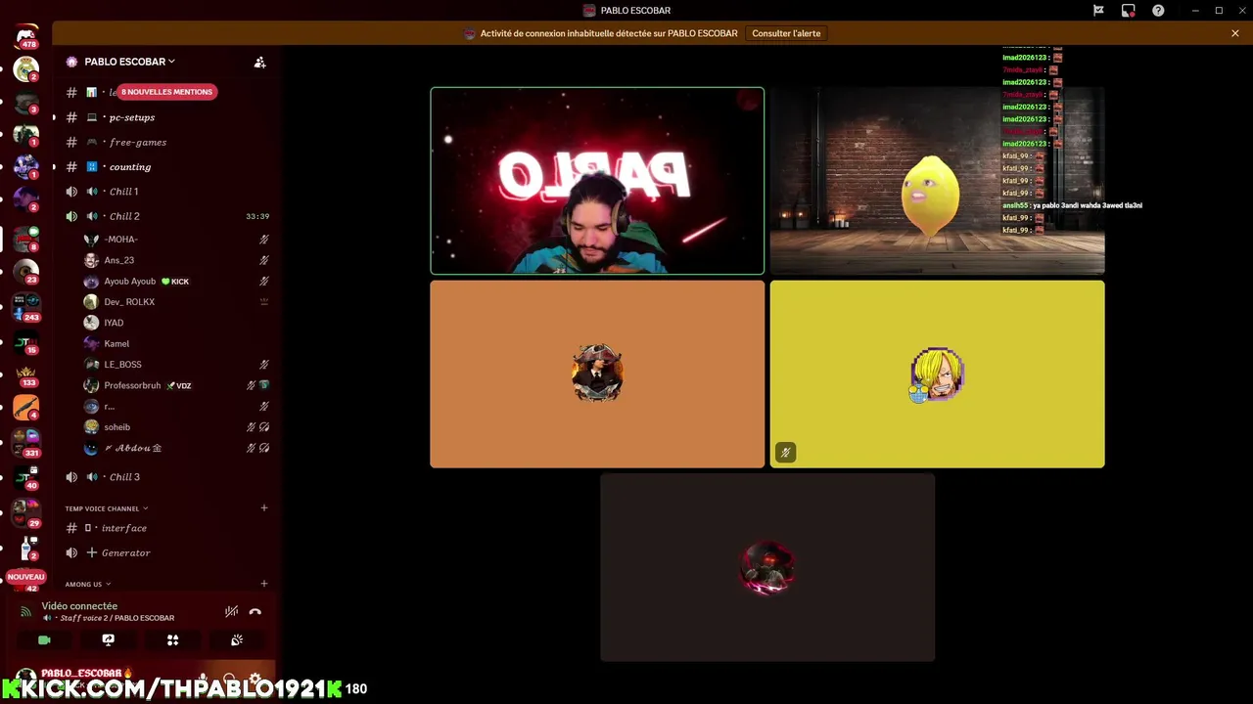The height and width of the screenshot is (704, 1253).
Task: Disconnect from the voice call
Action: point(255,612)
